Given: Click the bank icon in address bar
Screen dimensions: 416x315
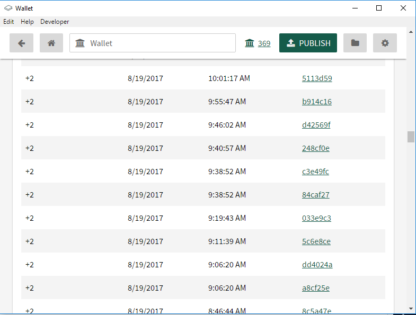Looking at the screenshot, I should 81,43.
